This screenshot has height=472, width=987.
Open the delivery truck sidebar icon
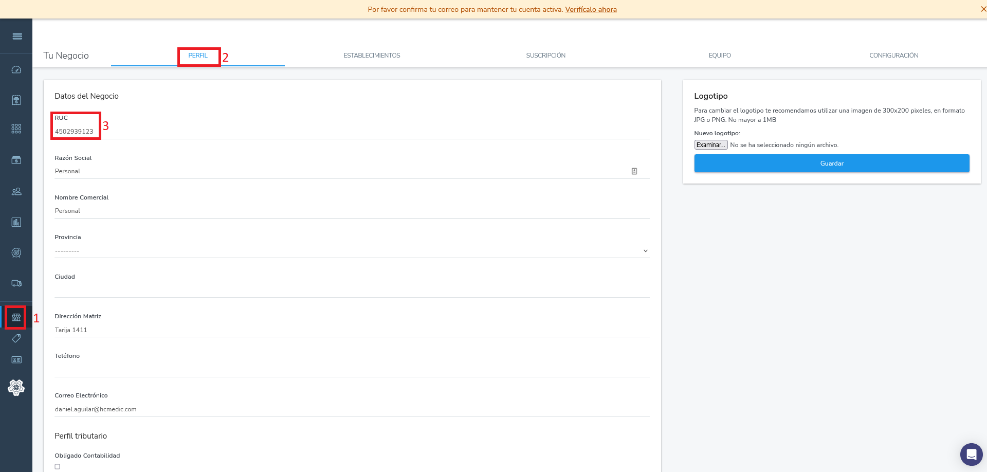coord(16,283)
